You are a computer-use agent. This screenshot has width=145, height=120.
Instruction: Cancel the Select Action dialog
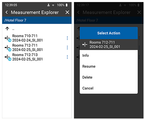(x=109, y=88)
